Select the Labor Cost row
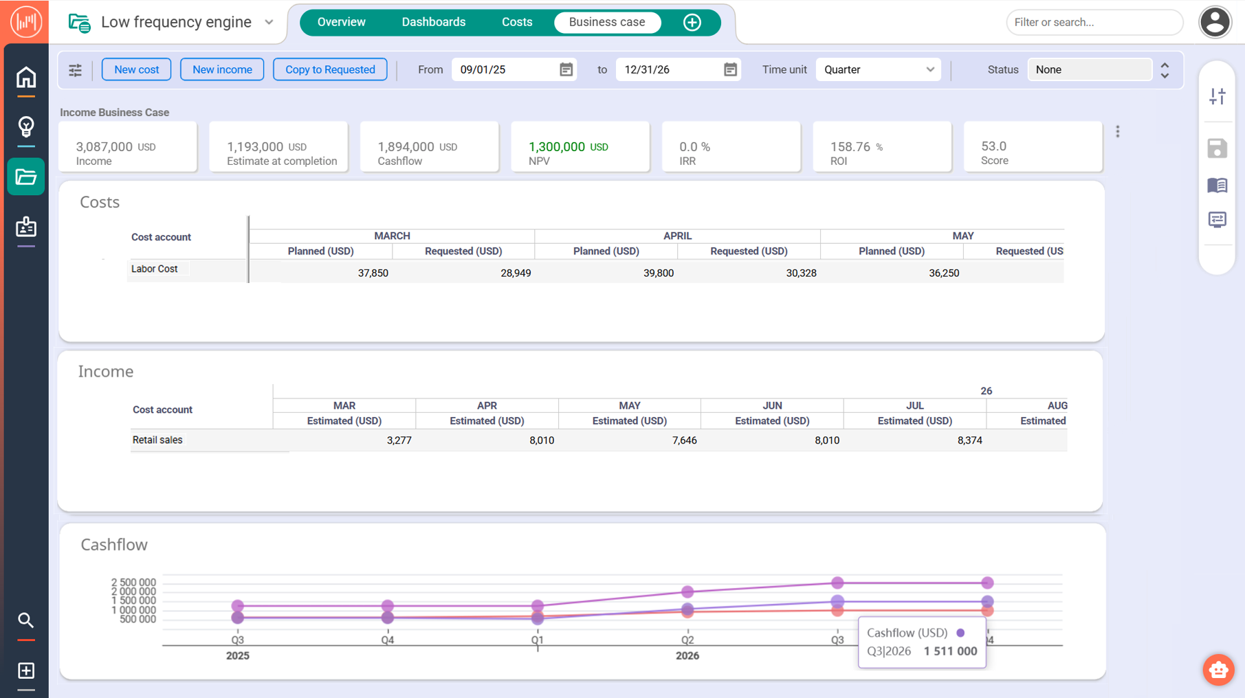 coord(595,271)
